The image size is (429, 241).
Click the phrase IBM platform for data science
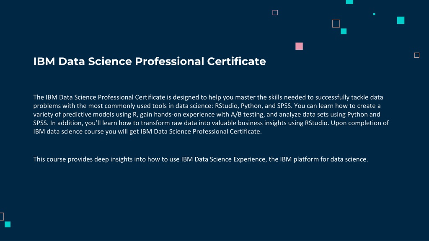(324, 159)
